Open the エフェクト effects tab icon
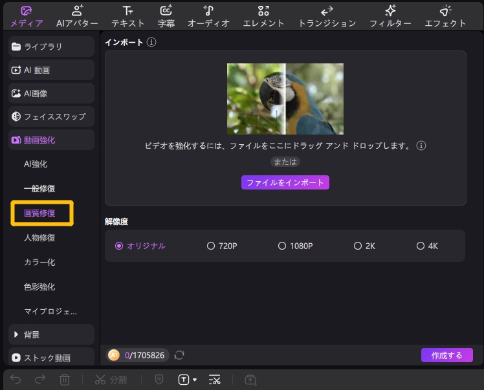This screenshot has width=484, height=390. pyautogui.click(x=445, y=10)
